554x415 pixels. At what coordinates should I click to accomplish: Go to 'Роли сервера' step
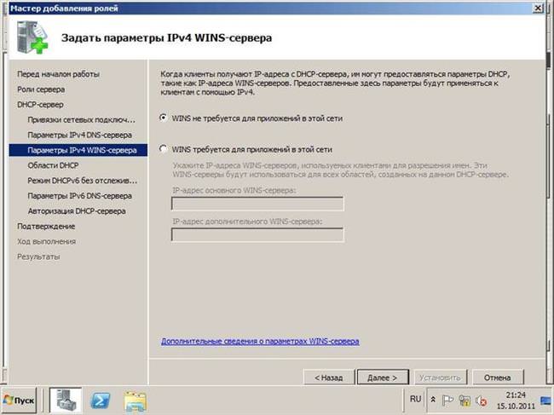coord(41,89)
